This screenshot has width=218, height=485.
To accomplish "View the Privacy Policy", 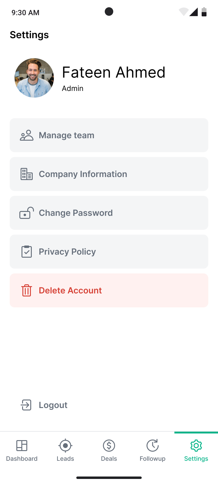I will [x=109, y=252].
